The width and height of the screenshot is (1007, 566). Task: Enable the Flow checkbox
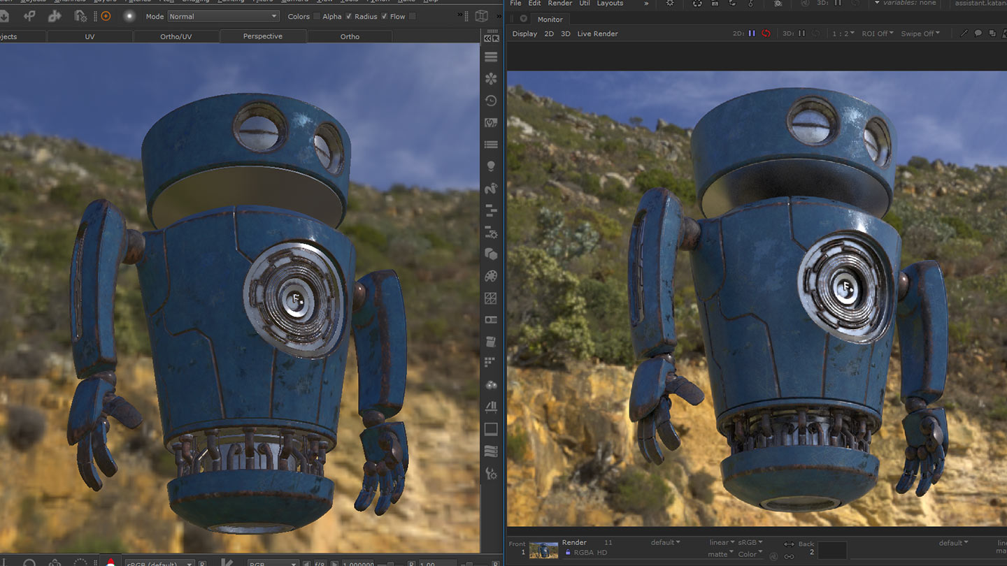412,16
